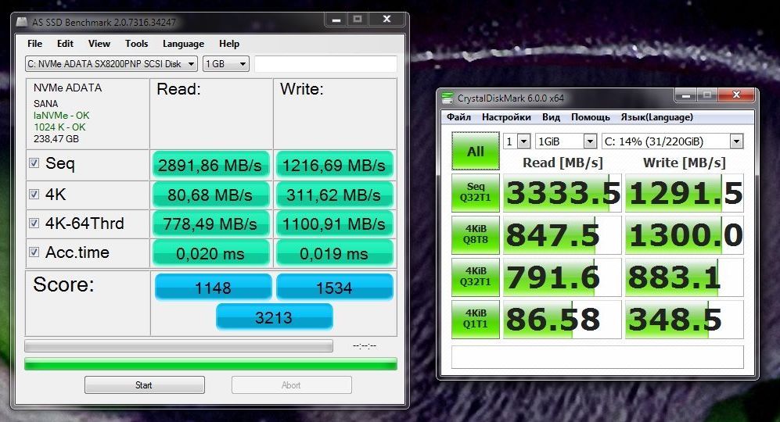Click the green progress bar in AS SSD
This screenshot has width=780, height=422.
[210, 364]
